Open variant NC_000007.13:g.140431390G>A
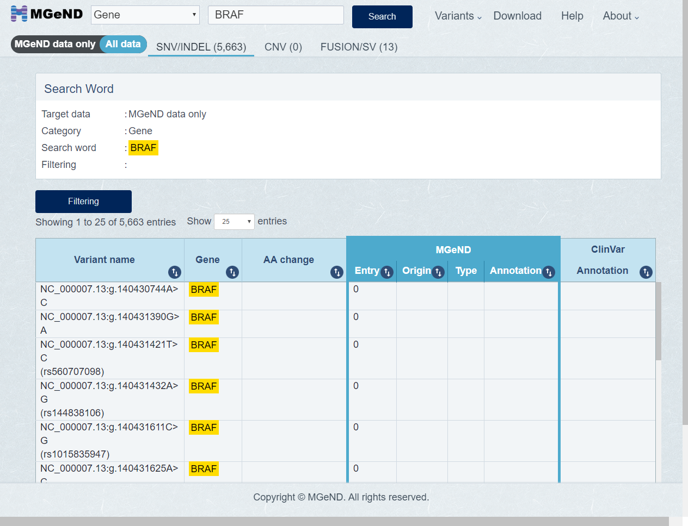Viewport: 688px width, 526px height. click(x=109, y=323)
